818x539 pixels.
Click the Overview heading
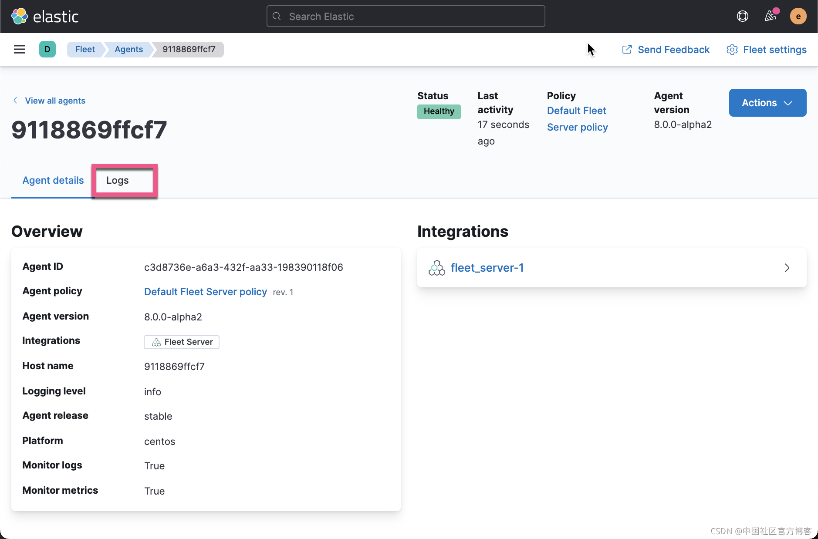tap(47, 232)
